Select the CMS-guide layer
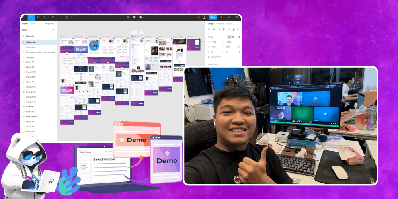 tap(39, 42)
